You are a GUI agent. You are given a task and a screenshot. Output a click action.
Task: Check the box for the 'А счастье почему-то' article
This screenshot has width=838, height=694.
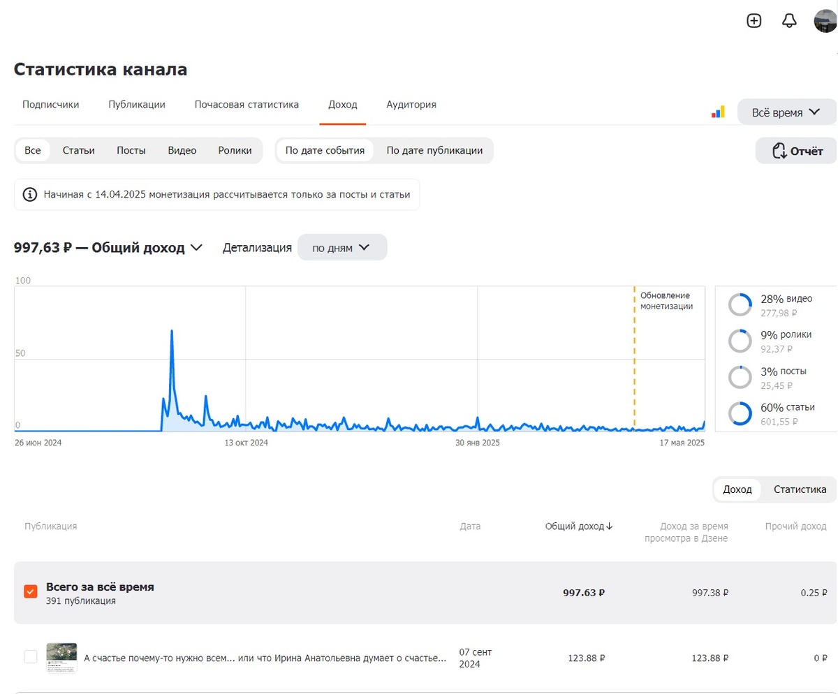point(31,656)
